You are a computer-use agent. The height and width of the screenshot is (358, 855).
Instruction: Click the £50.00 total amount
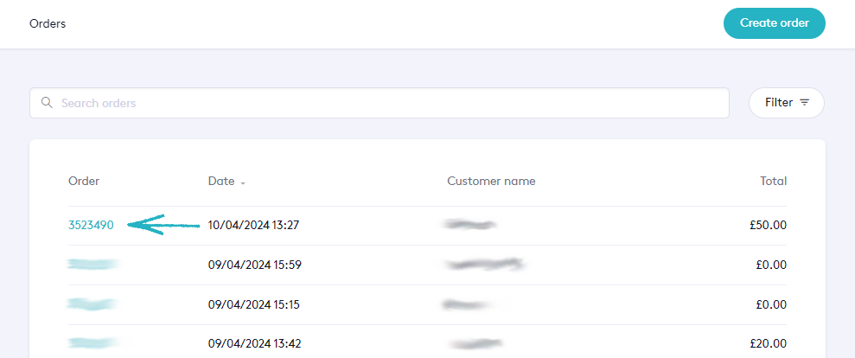click(768, 225)
